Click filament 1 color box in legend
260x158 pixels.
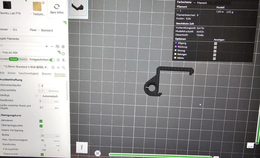tap(178, 11)
